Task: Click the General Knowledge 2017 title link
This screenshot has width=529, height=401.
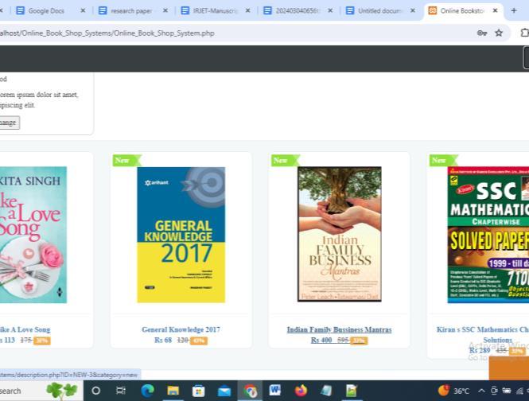Action: point(181,329)
